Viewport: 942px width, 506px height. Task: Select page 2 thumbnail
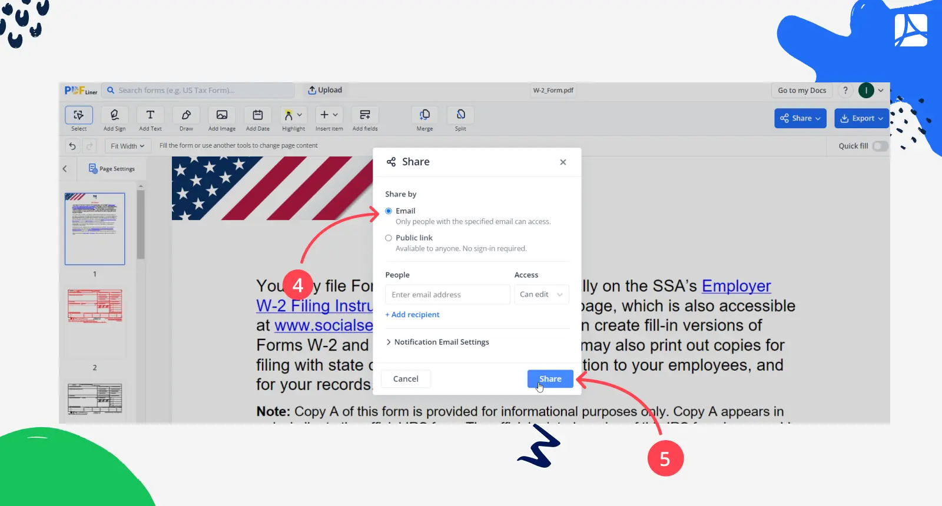coord(95,322)
